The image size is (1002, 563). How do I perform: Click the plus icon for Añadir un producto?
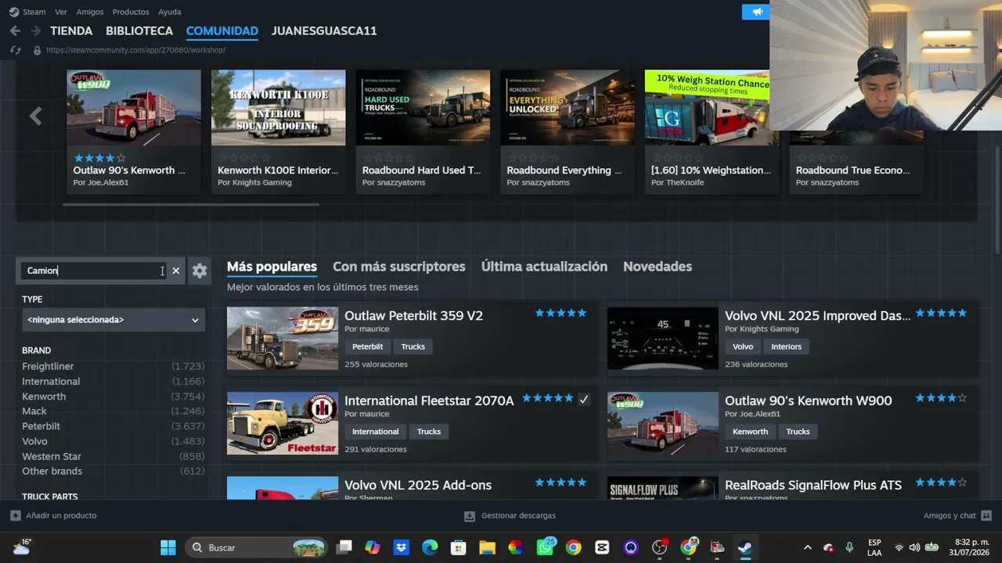pyautogui.click(x=16, y=515)
